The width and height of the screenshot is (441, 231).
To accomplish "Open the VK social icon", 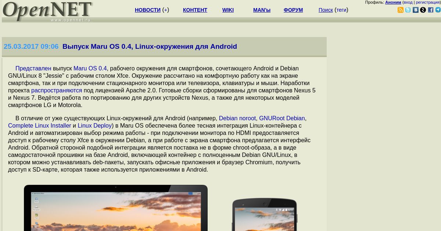I will (416, 10).
